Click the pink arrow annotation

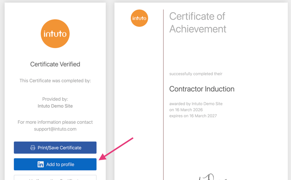tap(116, 149)
